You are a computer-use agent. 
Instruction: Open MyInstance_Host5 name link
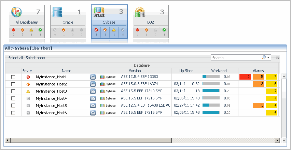point(51,106)
